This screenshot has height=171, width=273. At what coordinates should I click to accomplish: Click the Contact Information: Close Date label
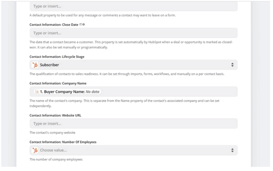tap(54, 25)
